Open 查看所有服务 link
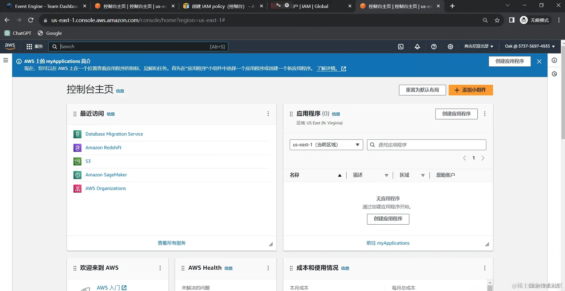The image size is (565, 291). click(x=172, y=243)
